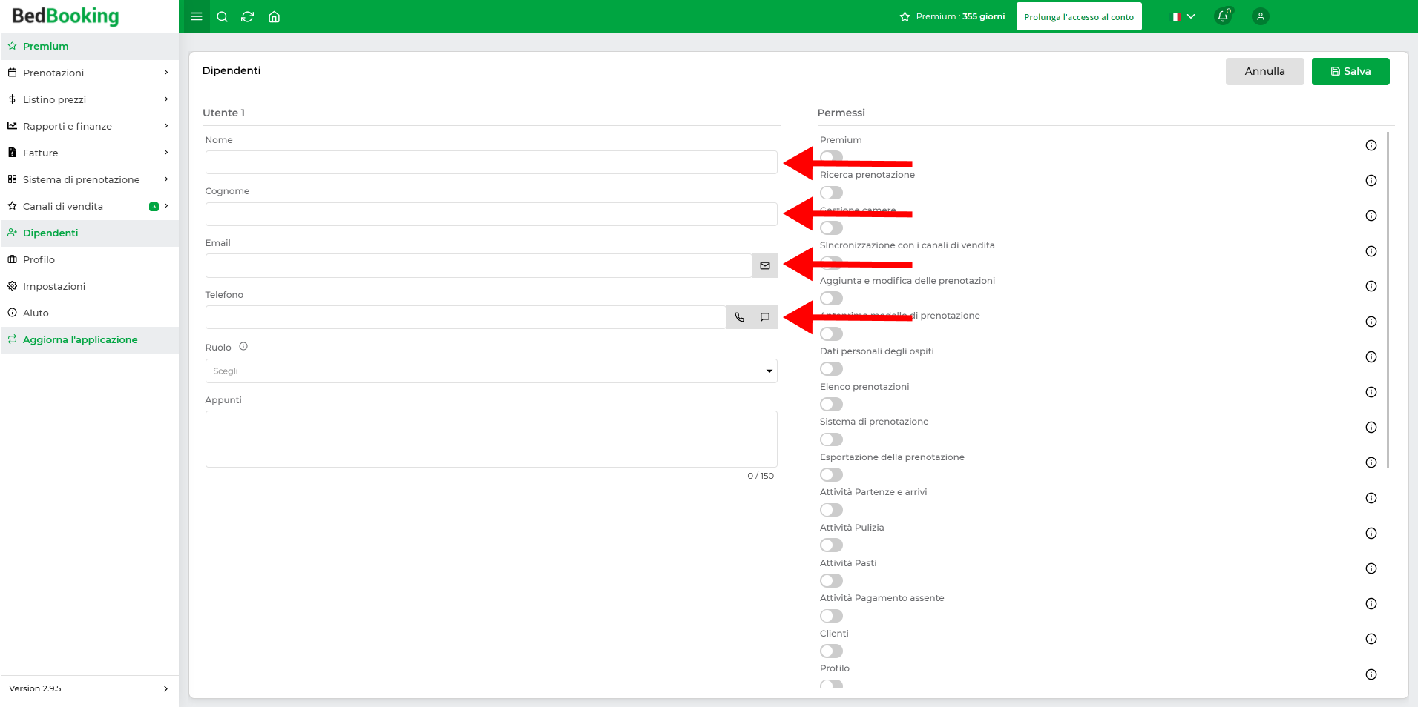
Task: Click the Salva button
Action: (1350, 71)
